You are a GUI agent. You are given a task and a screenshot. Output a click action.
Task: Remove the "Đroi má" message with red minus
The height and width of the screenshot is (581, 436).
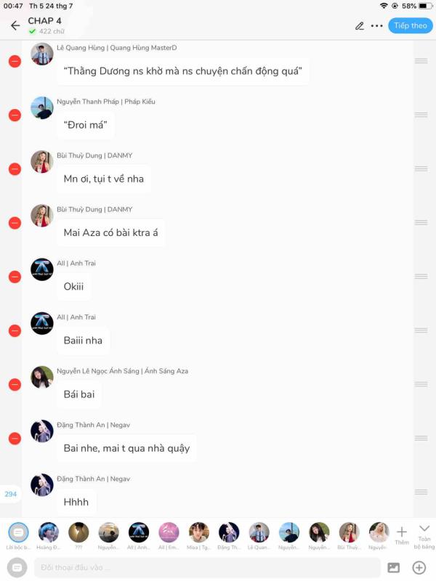pyautogui.click(x=15, y=115)
